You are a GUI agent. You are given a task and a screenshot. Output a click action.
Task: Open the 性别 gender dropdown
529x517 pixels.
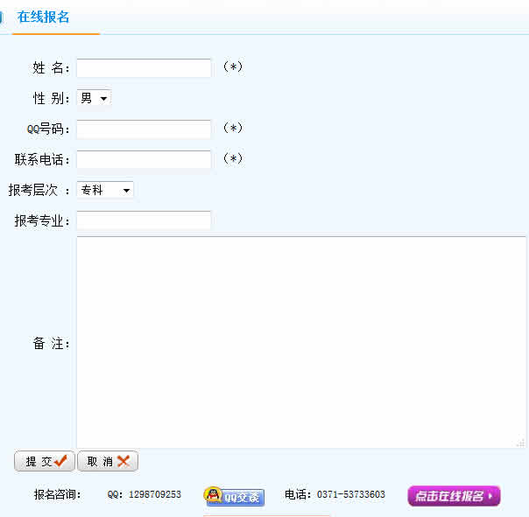tap(94, 99)
